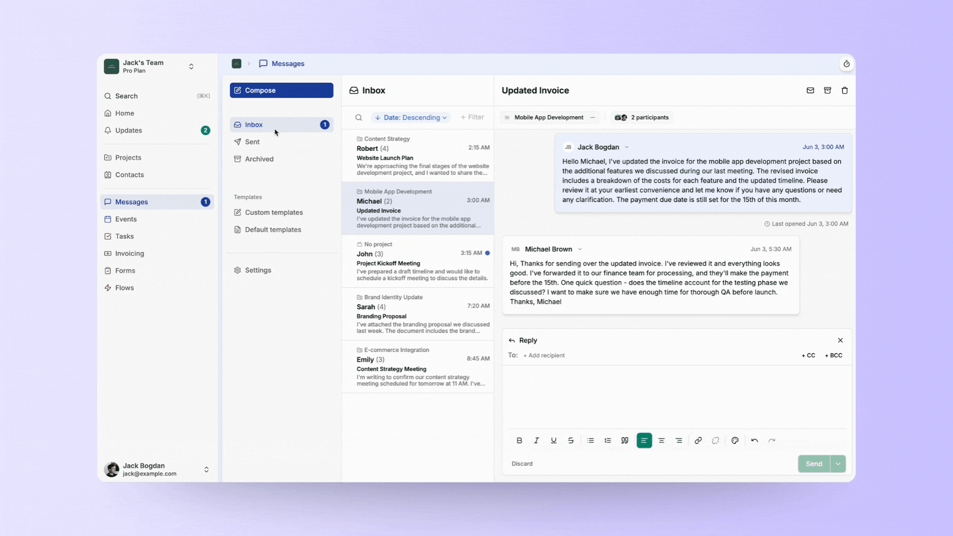Go to Invoicing in the sidebar
The image size is (953, 536).
point(130,254)
